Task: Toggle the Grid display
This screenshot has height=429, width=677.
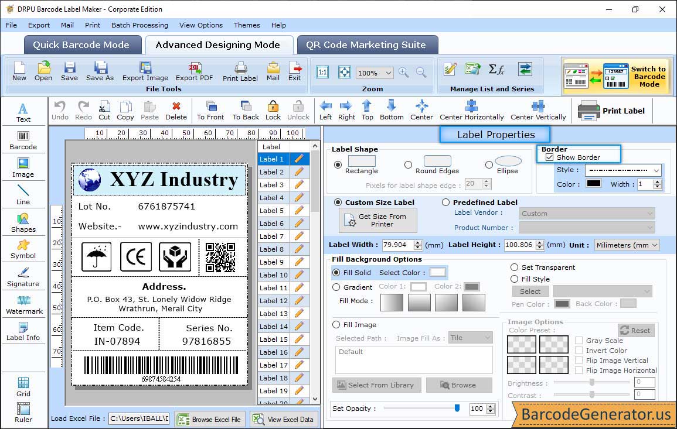Action: 23,387
